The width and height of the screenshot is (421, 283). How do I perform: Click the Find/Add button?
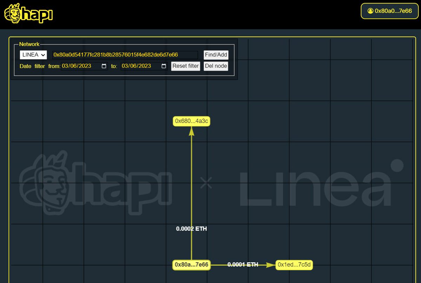(x=216, y=55)
